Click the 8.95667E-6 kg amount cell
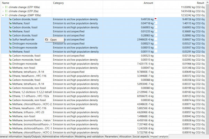Viewport: 209px width, 139px height. pos(145,96)
